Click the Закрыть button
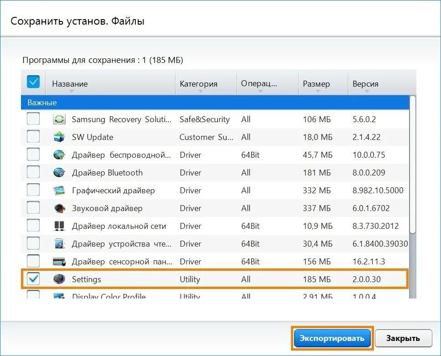Screen dimensions: 441x356 [403, 338]
